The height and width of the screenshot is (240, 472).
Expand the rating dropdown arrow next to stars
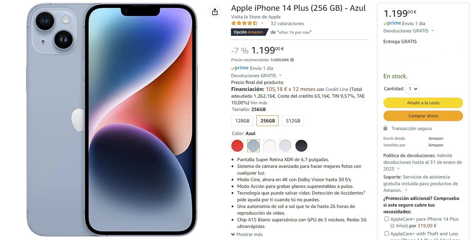[x=262, y=23]
